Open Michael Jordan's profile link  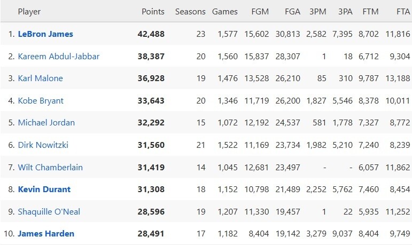click(46, 123)
